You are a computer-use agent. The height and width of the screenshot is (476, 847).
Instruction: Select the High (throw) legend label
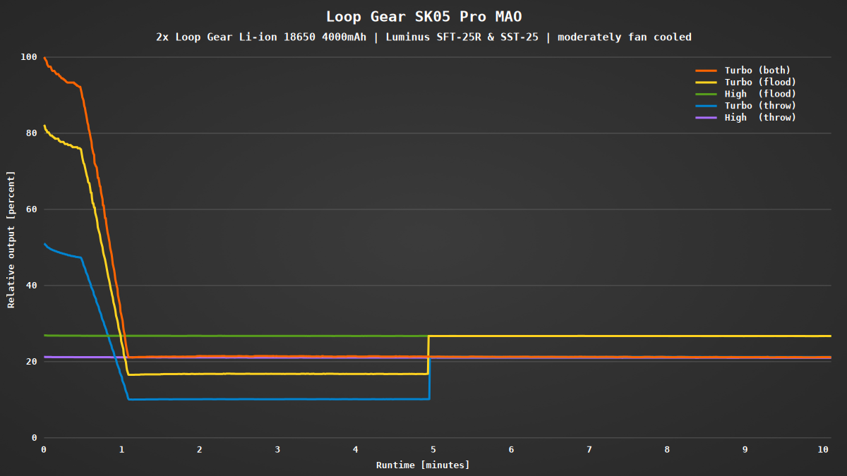760,117
